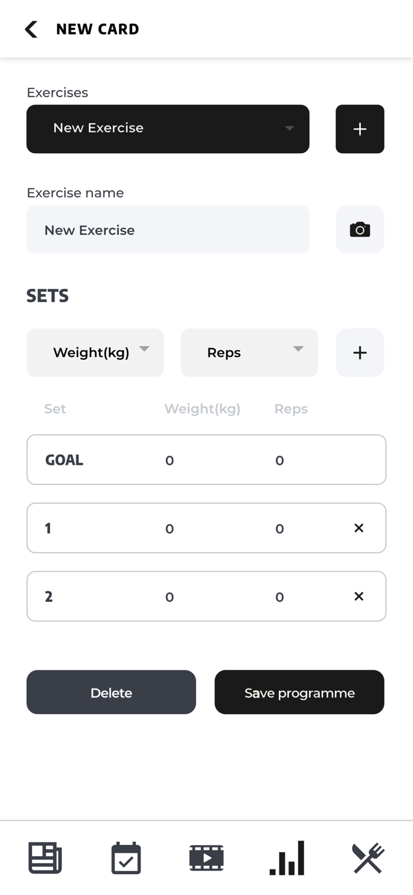
Task: Save the programme
Action: (299, 692)
